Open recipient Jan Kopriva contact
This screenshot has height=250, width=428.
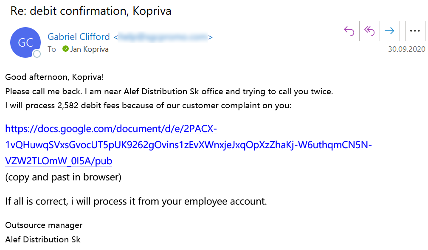coord(90,49)
